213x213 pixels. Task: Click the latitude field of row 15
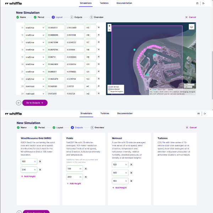click(56, 28)
